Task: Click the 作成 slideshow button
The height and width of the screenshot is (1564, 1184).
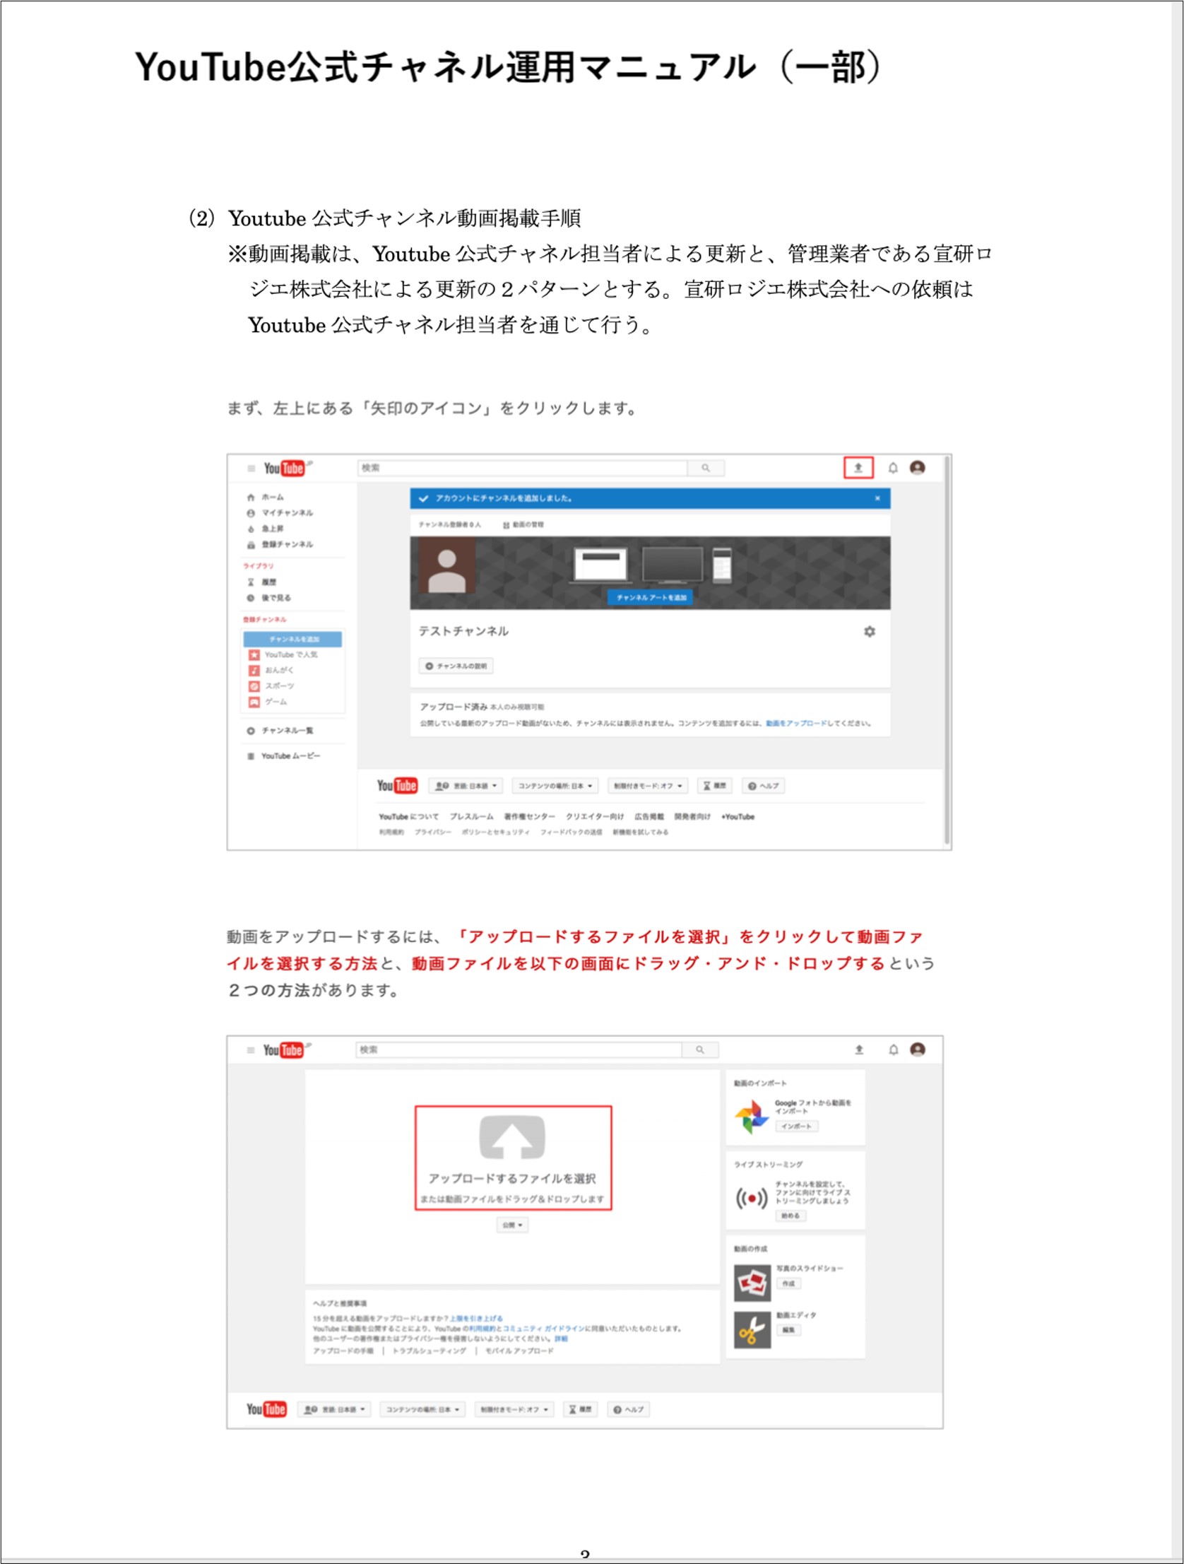Action: pyautogui.click(x=789, y=1283)
